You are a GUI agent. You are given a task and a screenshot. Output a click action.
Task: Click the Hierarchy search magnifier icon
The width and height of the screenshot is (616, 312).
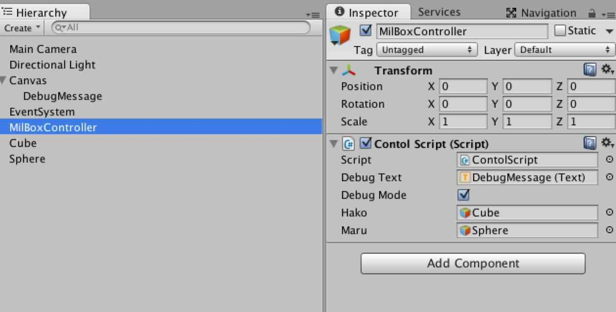[60, 28]
